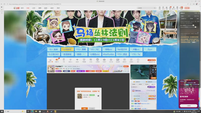The image size is (201, 113).
Task: Click the search magnifier icon
Action: click(155, 8)
